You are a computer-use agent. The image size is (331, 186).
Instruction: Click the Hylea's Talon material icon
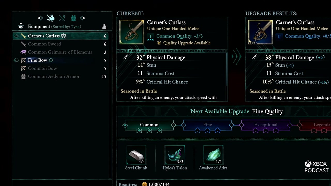pyautogui.click(x=175, y=155)
